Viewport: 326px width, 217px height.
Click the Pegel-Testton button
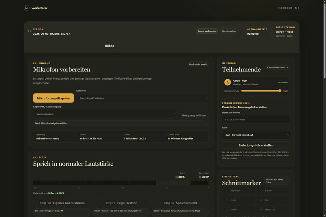121,203
